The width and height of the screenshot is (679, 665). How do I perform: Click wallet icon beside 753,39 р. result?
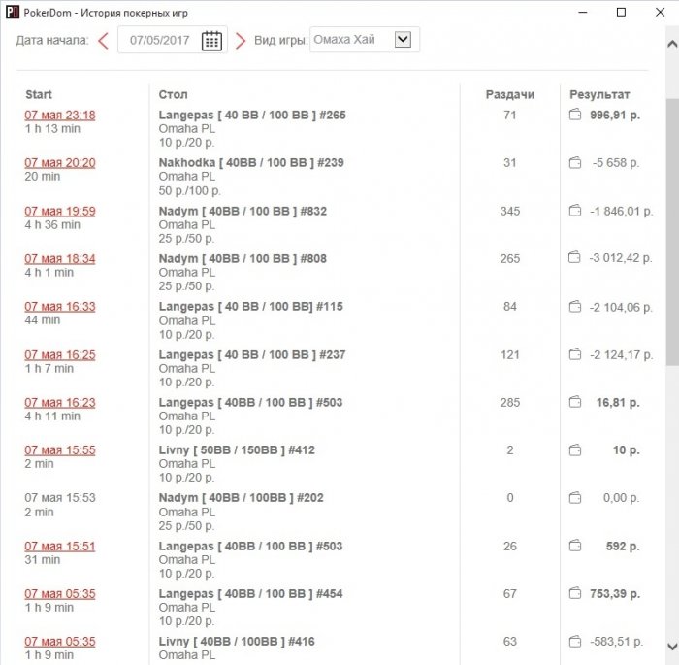coord(574,593)
